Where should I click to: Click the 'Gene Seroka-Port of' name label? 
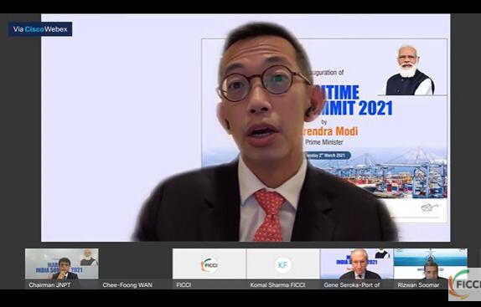(352, 285)
